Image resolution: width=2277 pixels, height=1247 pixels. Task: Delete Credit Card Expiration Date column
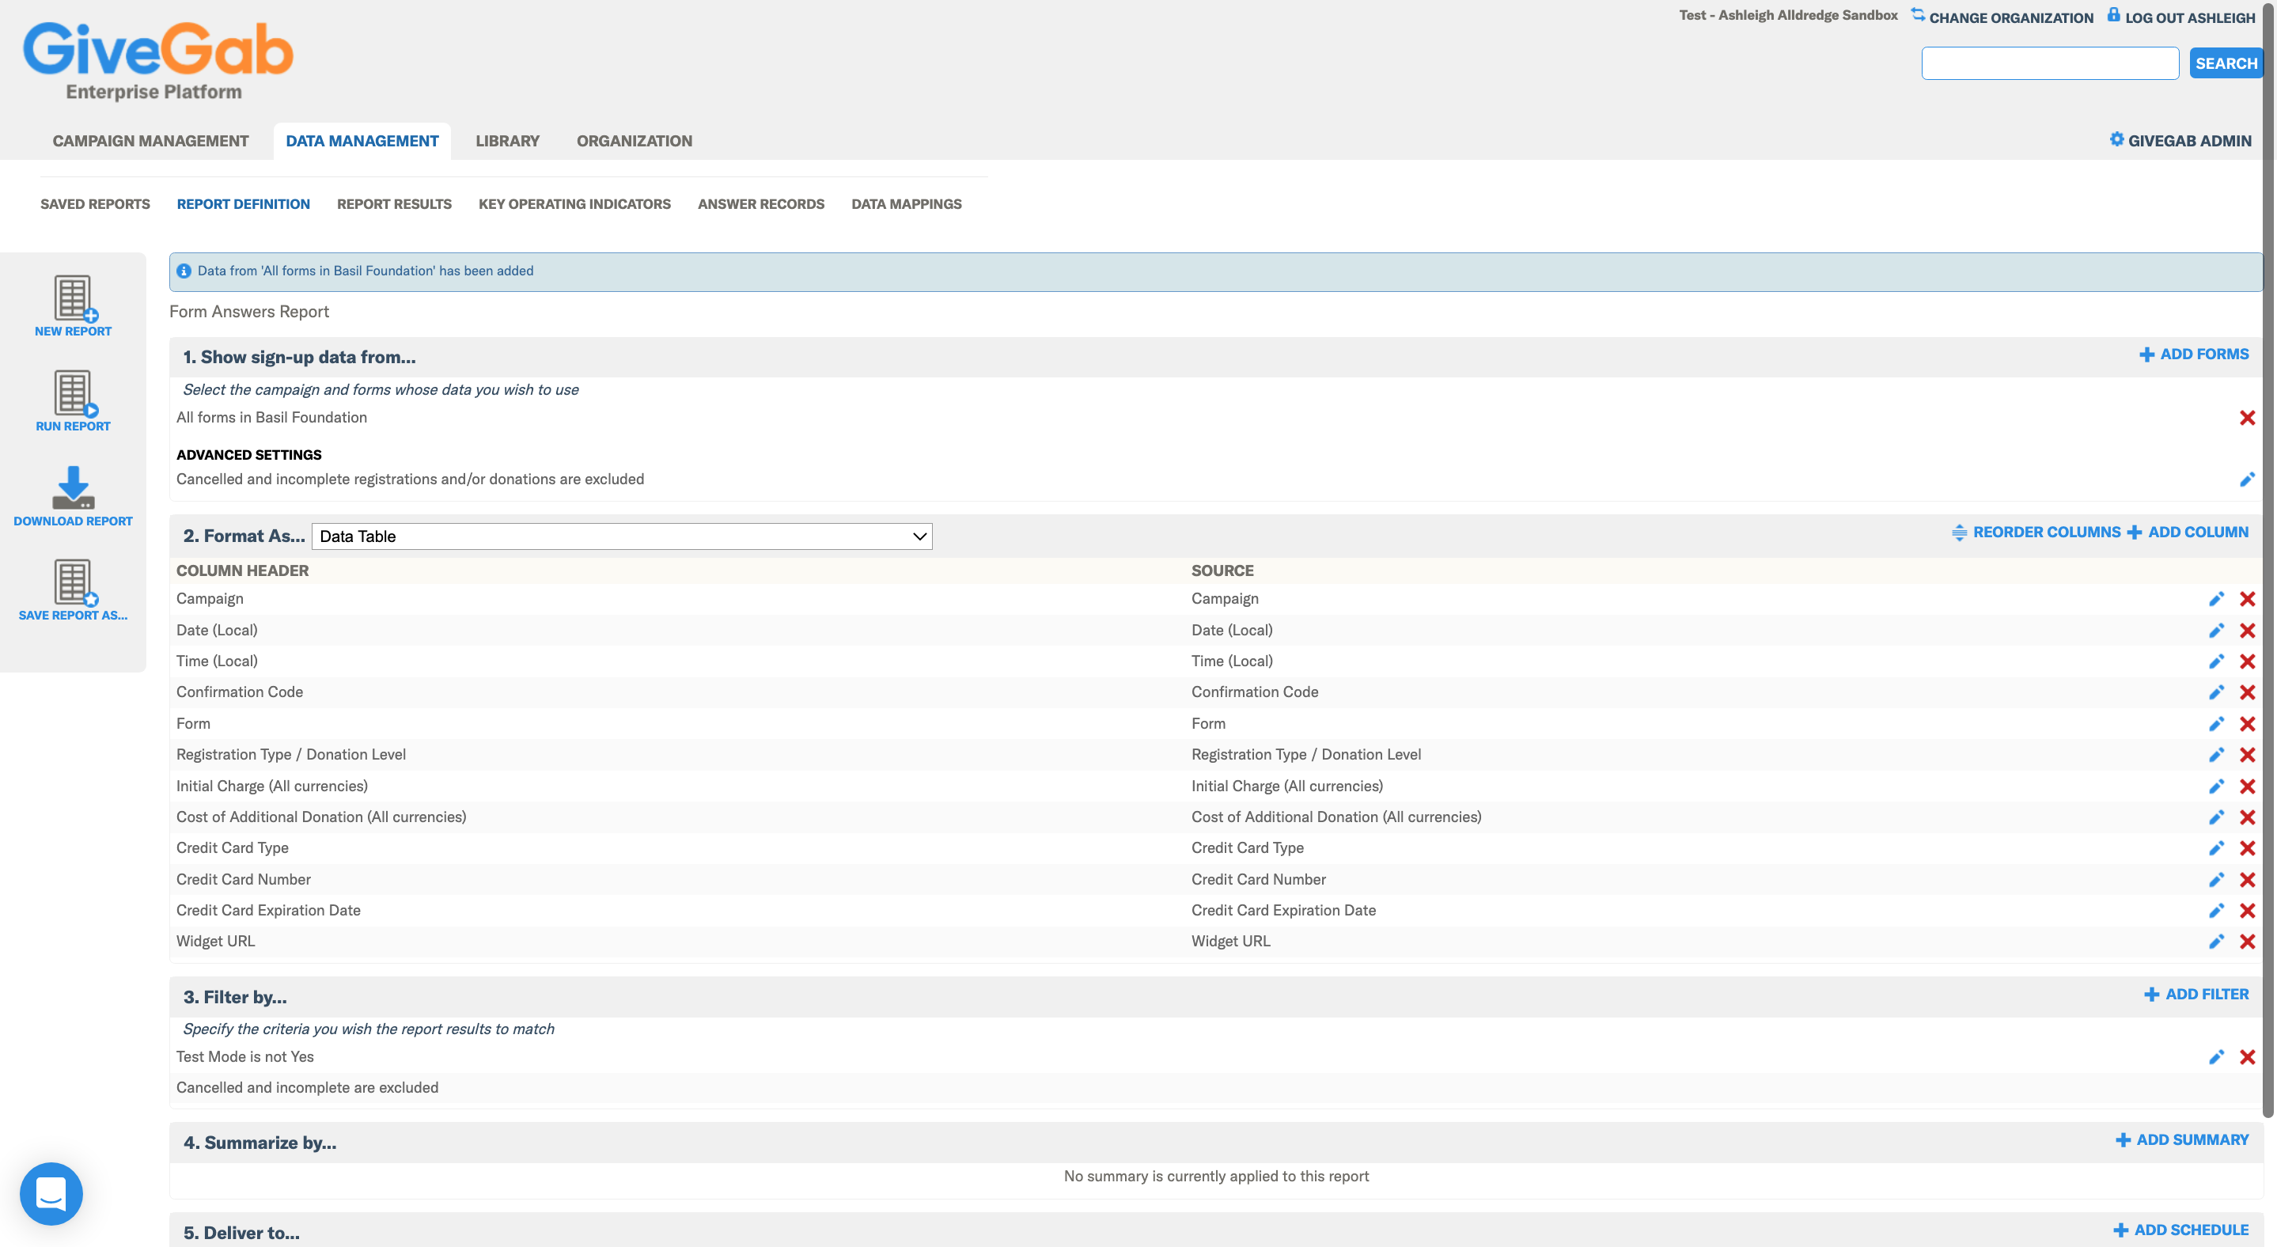(2247, 912)
